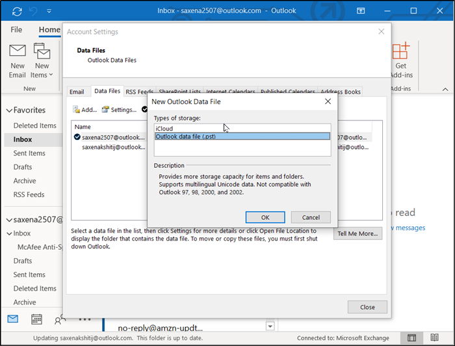Switch to Normal view in status bar
Viewport: 455px width, 346px height.
(x=411, y=338)
